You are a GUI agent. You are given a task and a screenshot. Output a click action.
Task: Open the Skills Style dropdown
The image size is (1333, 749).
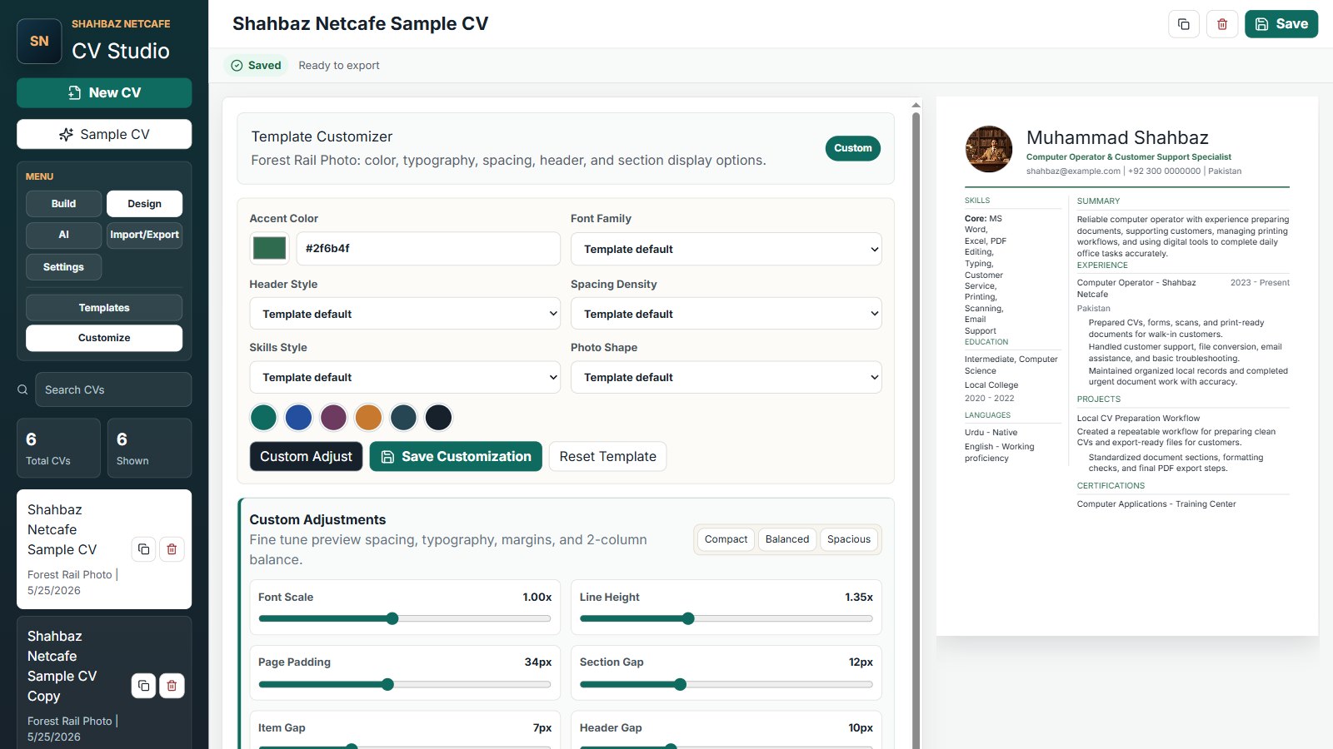tap(405, 377)
